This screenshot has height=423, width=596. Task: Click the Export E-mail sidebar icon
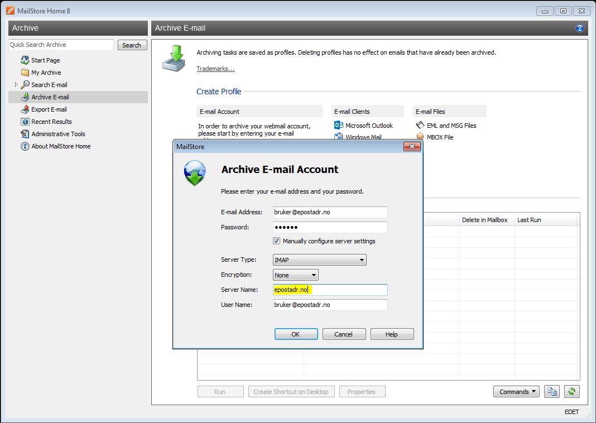click(25, 109)
